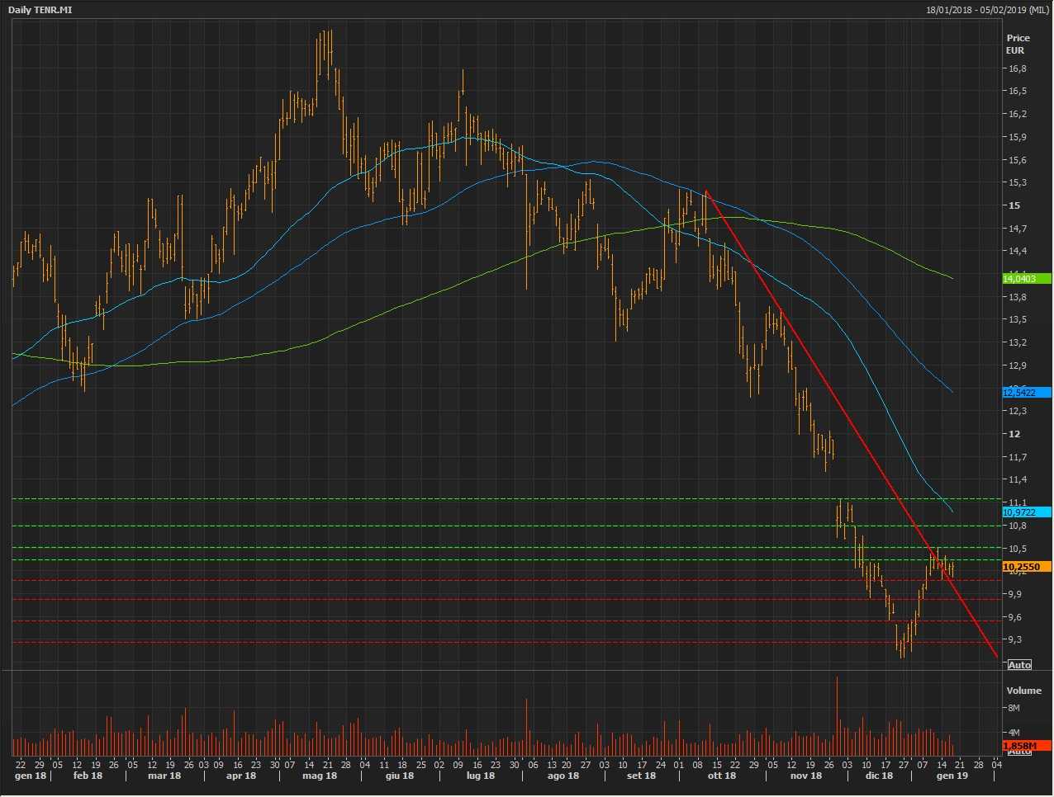Click the 'feb 18' month label on time axis
1054x797 pixels.
click(x=88, y=776)
